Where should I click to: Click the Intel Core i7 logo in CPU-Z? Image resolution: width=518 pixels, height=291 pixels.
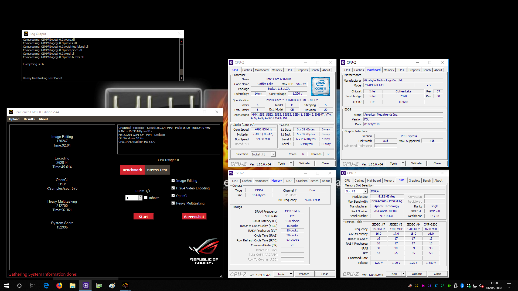(x=321, y=86)
